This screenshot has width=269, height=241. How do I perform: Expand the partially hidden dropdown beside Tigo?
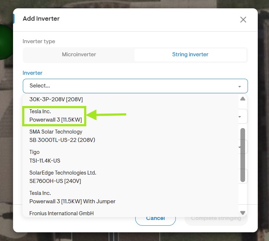[x=240, y=147]
